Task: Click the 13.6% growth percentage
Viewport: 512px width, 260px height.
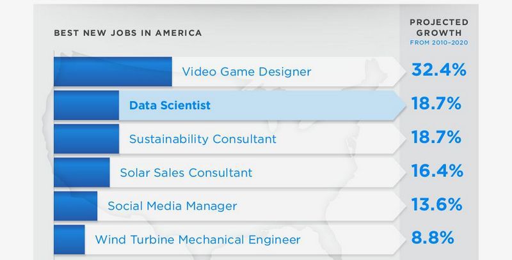Action: coord(437,205)
